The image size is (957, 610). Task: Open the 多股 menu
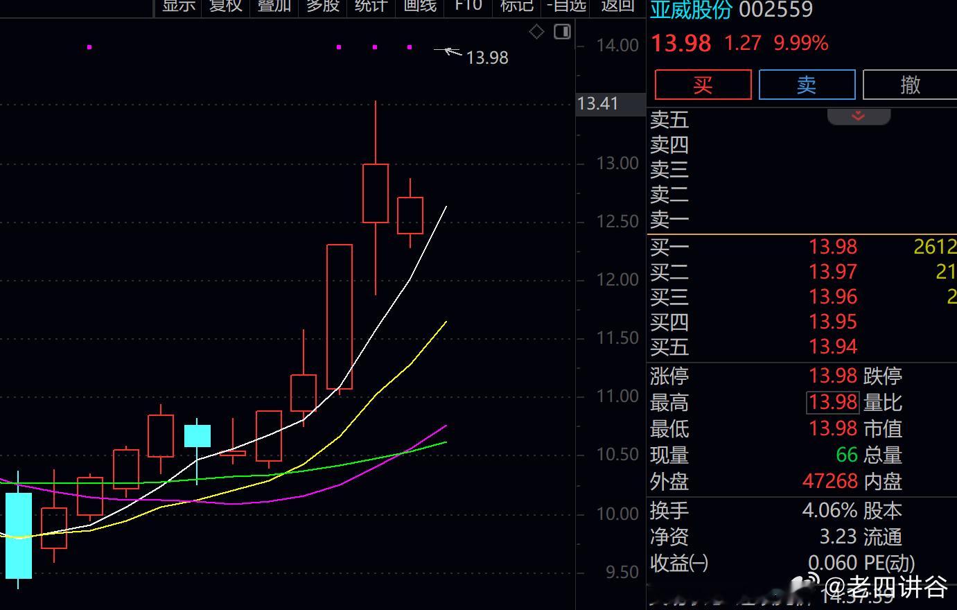323,6
